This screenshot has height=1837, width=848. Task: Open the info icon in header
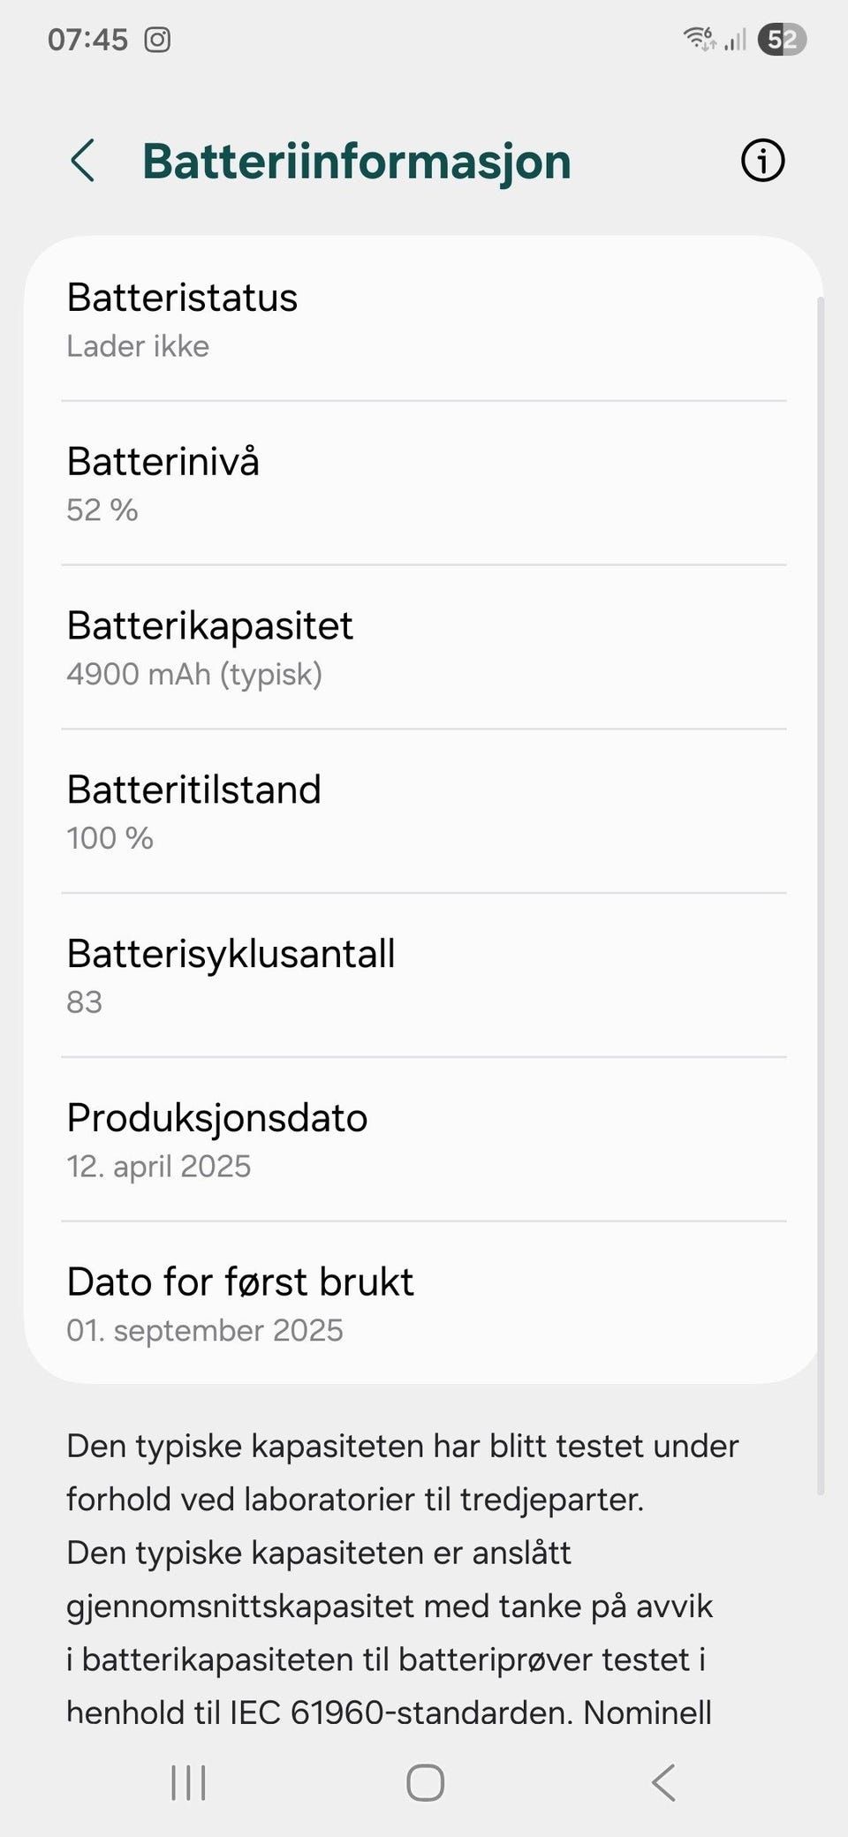762,161
